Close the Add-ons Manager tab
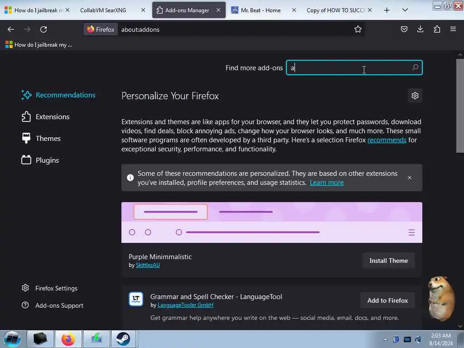The image size is (464, 348). [218, 10]
